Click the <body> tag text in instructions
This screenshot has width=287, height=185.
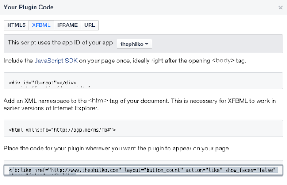[223, 61]
